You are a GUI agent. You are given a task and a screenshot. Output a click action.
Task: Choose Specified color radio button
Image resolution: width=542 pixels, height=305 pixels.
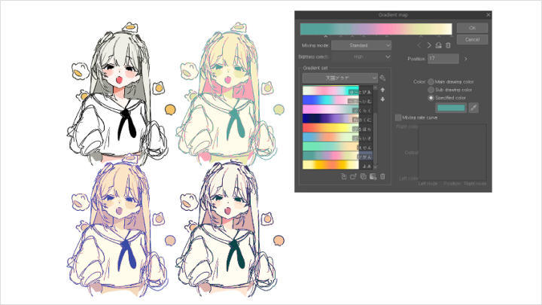[x=431, y=98]
